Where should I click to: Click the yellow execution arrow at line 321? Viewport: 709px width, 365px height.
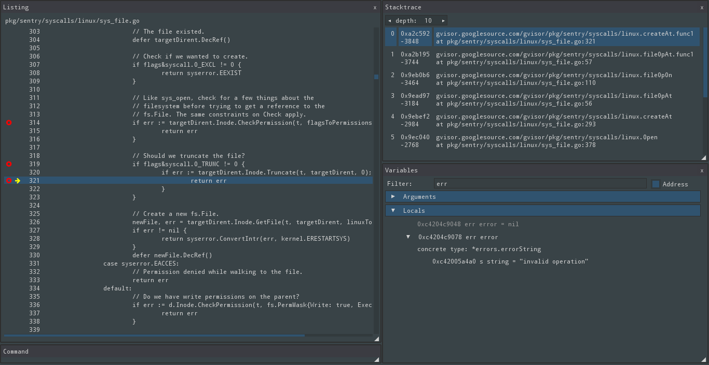click(17, 181)
